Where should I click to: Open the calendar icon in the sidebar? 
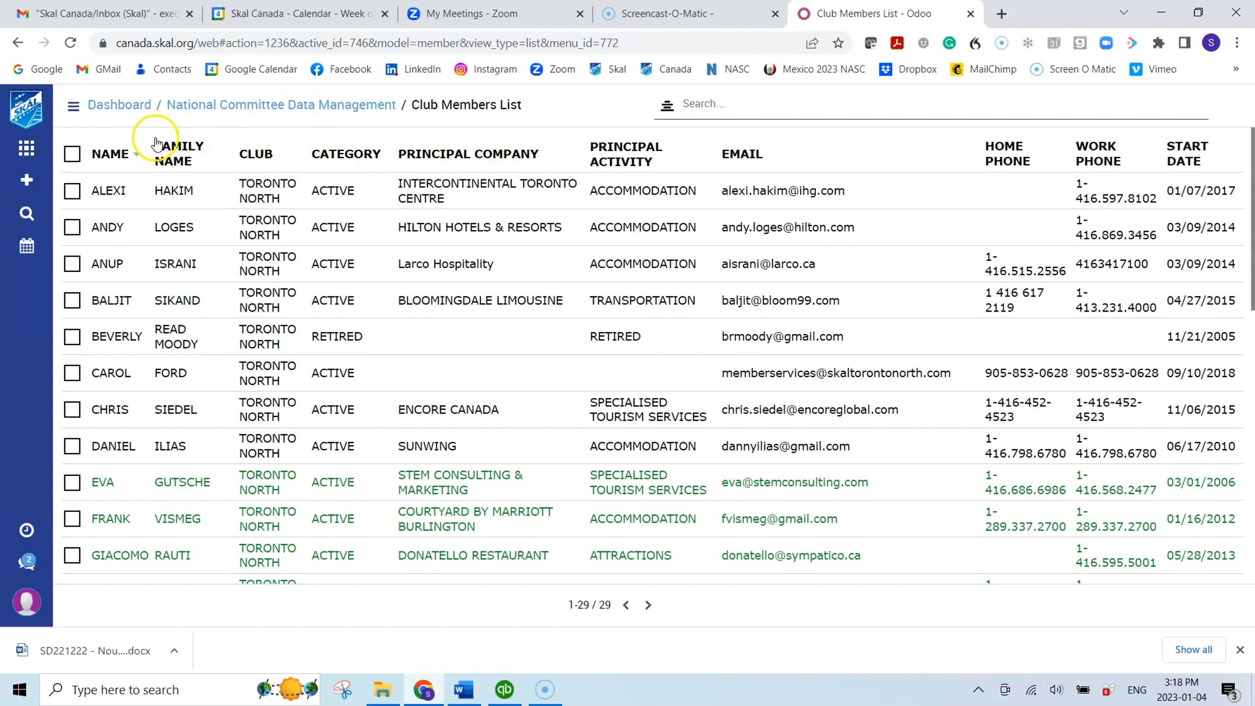click(x=26, y=246)
